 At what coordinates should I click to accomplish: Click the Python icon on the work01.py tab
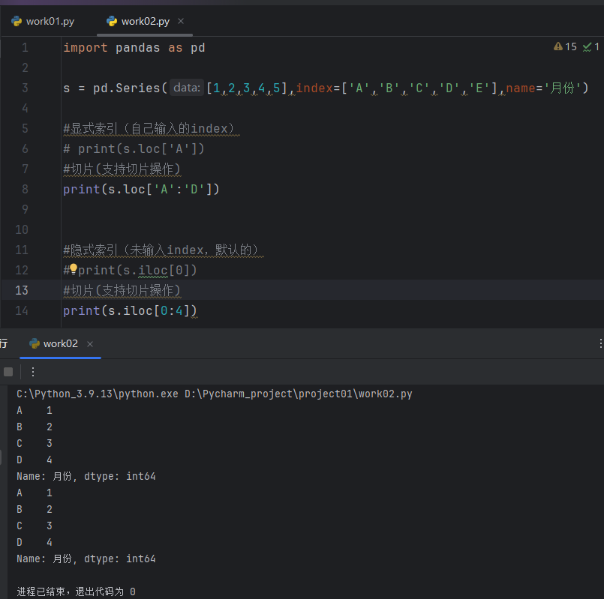pos(16,21)
